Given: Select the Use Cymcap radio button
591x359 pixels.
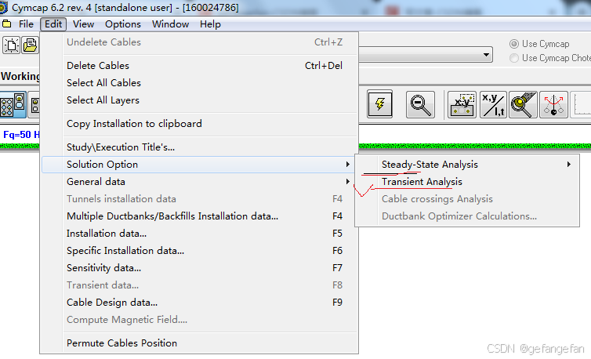Looking at the screenshot, I should point(513,44).
